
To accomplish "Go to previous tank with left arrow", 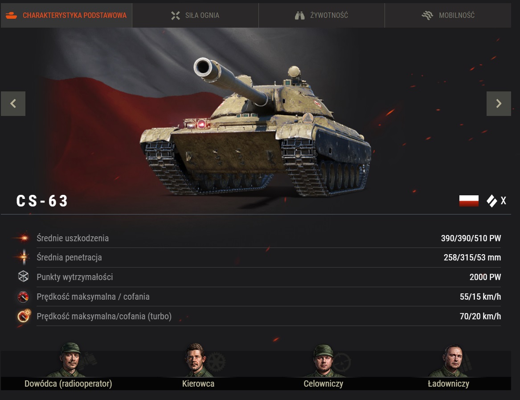I will click(13, 103).
